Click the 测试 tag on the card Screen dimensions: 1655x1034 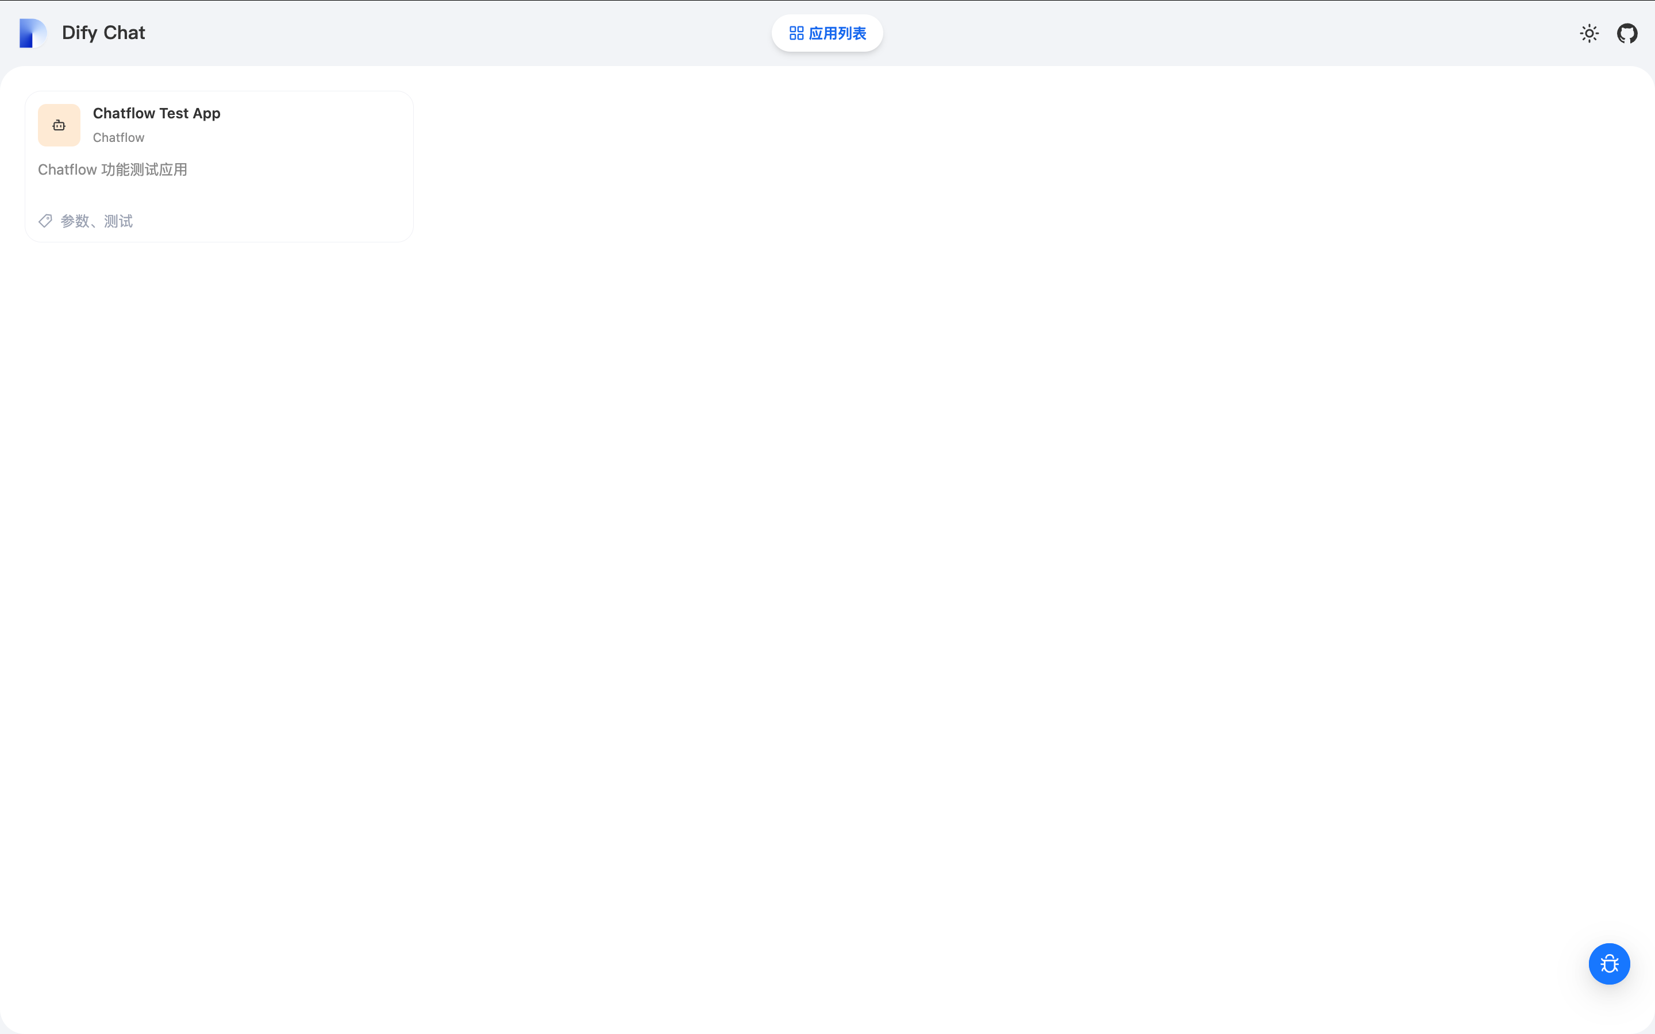(x=118, y=221)
